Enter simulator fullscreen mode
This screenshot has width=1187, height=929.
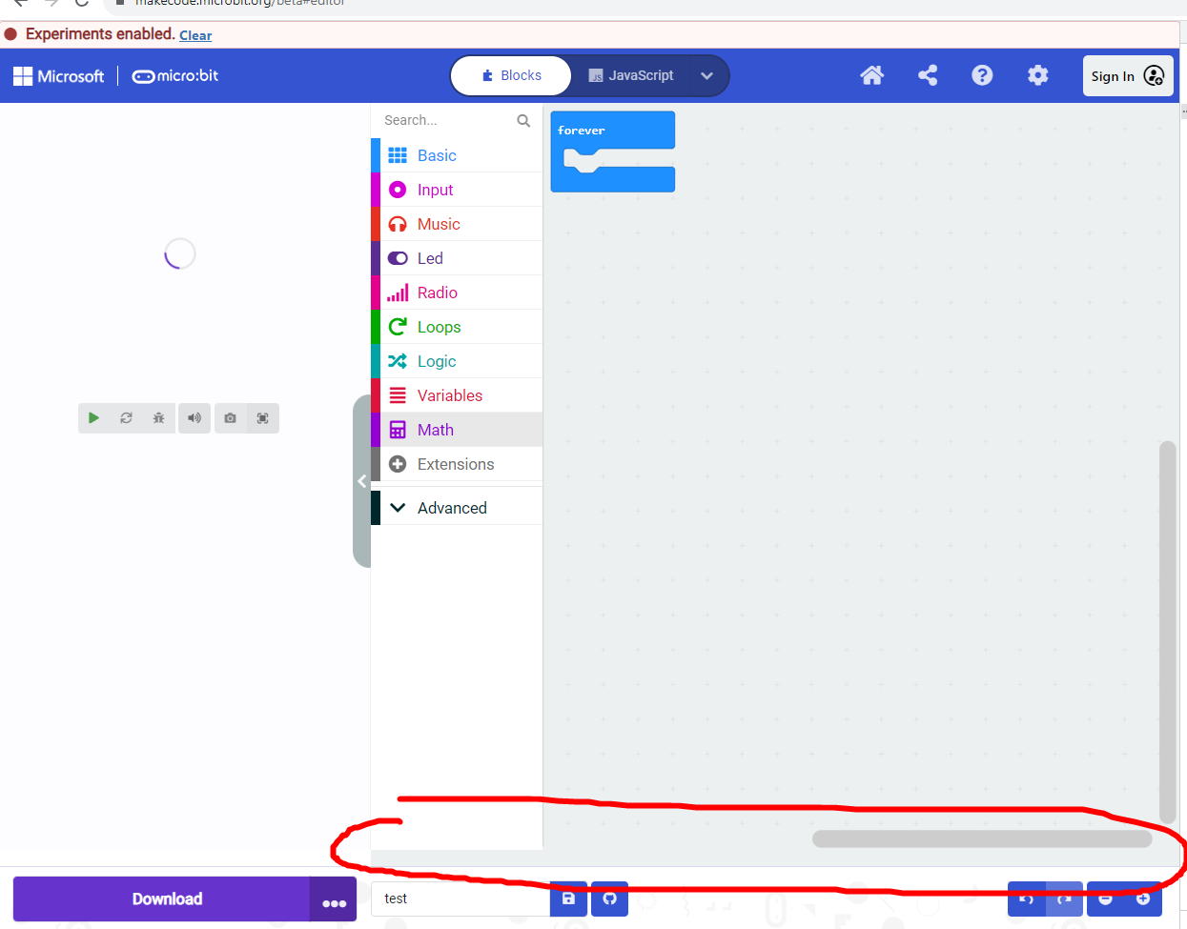tap(263, 417)
